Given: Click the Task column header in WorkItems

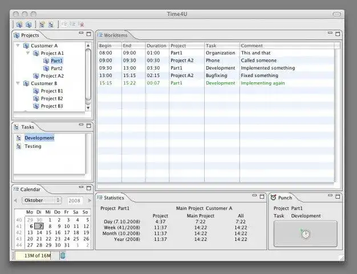Looking at the screenshot, I should (222, 46).
